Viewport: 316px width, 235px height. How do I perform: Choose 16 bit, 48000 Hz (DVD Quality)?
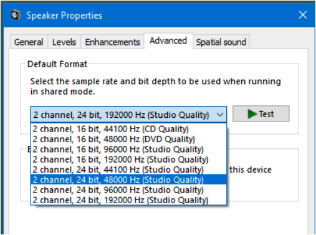pos(128,139)
